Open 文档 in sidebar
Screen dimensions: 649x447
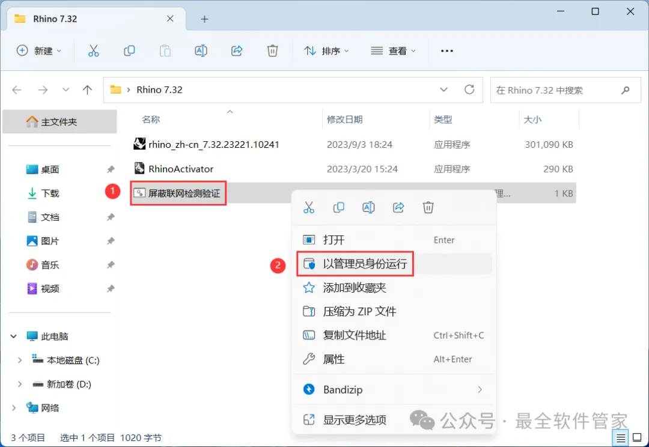pyautogui.click(x=50, y=217)
